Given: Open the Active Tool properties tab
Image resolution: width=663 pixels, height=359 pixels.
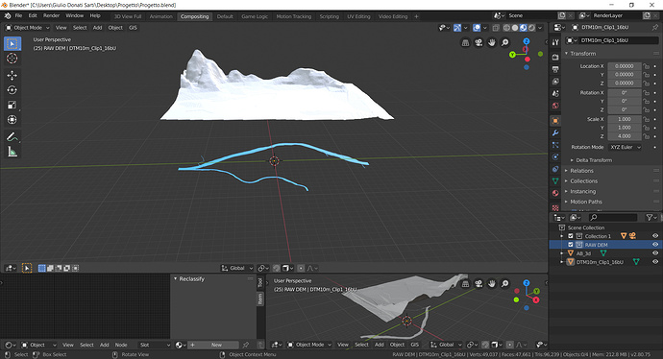Looking at the screenshot, I should click(555, 42).
